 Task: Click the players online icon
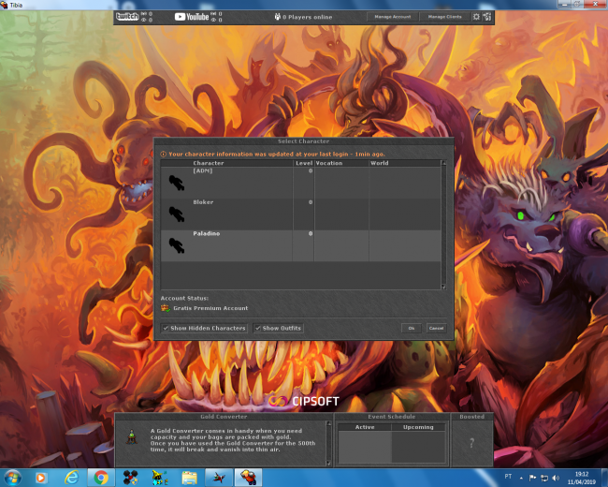278,17
